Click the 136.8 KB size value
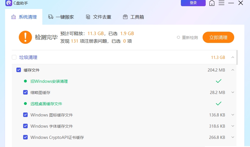Viewport: 250px width, 147px height. [217, 115]
